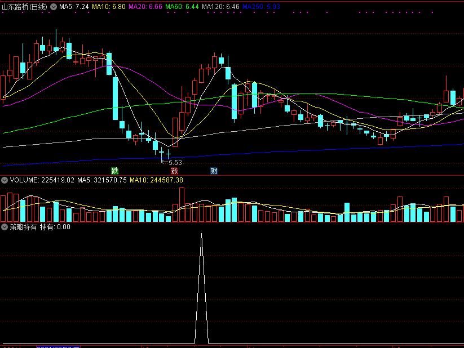Viewport: 464px width, 348px height.
Task: Click the blue 财 event marker
Action: point(214,171)
